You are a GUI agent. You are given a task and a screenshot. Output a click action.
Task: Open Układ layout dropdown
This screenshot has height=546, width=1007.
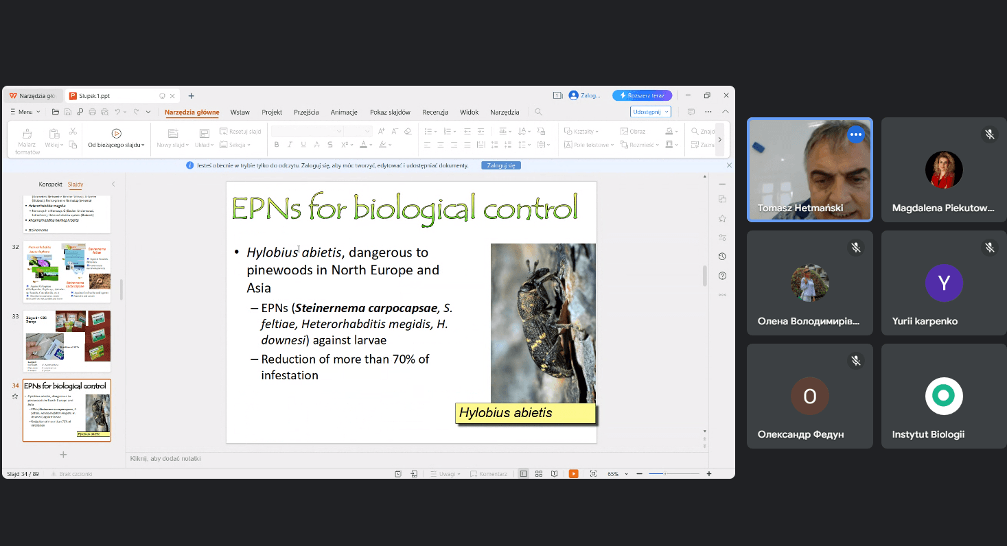pos(205,145)
